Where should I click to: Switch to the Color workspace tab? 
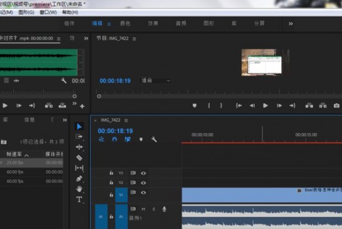pyautogui.click(x=125, y=23)
